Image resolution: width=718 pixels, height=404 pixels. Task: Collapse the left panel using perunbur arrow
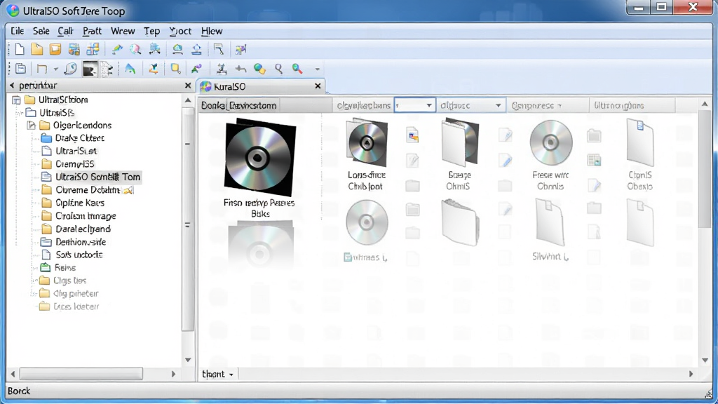(12, 85)
